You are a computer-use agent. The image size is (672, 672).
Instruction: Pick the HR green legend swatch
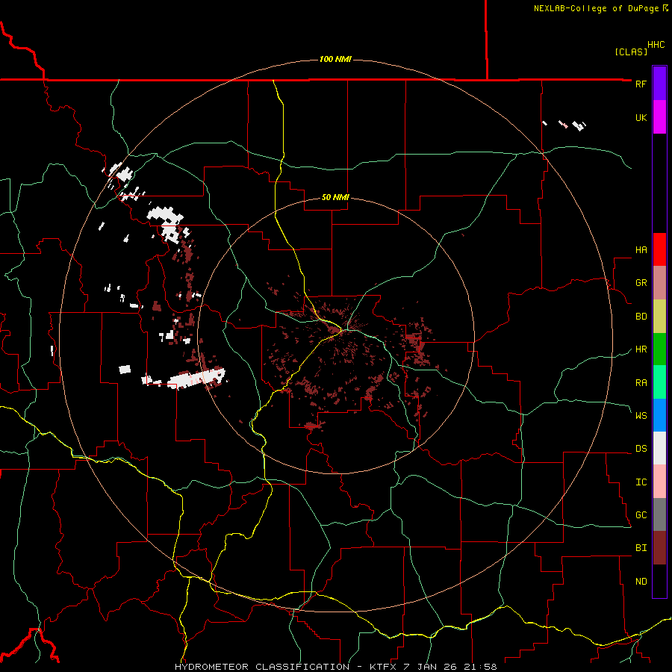click(x=659, y=349)
